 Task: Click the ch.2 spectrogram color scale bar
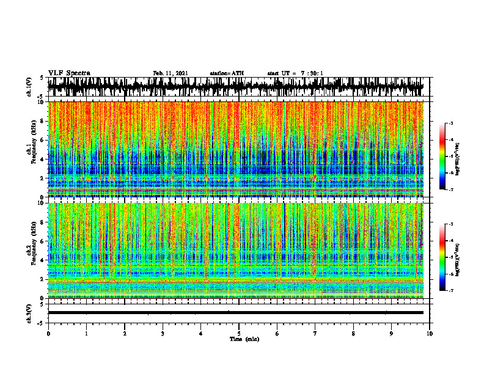pyautogui.click(x=442, y=257)
